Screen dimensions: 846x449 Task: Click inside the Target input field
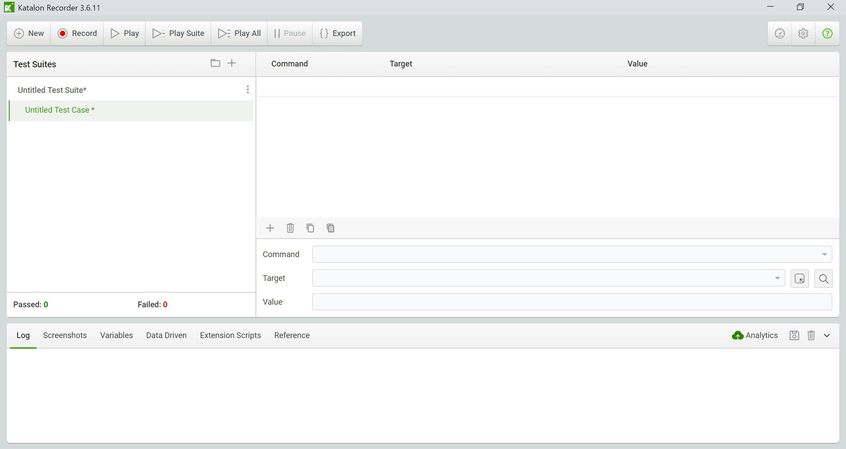(x=548, y=278)
